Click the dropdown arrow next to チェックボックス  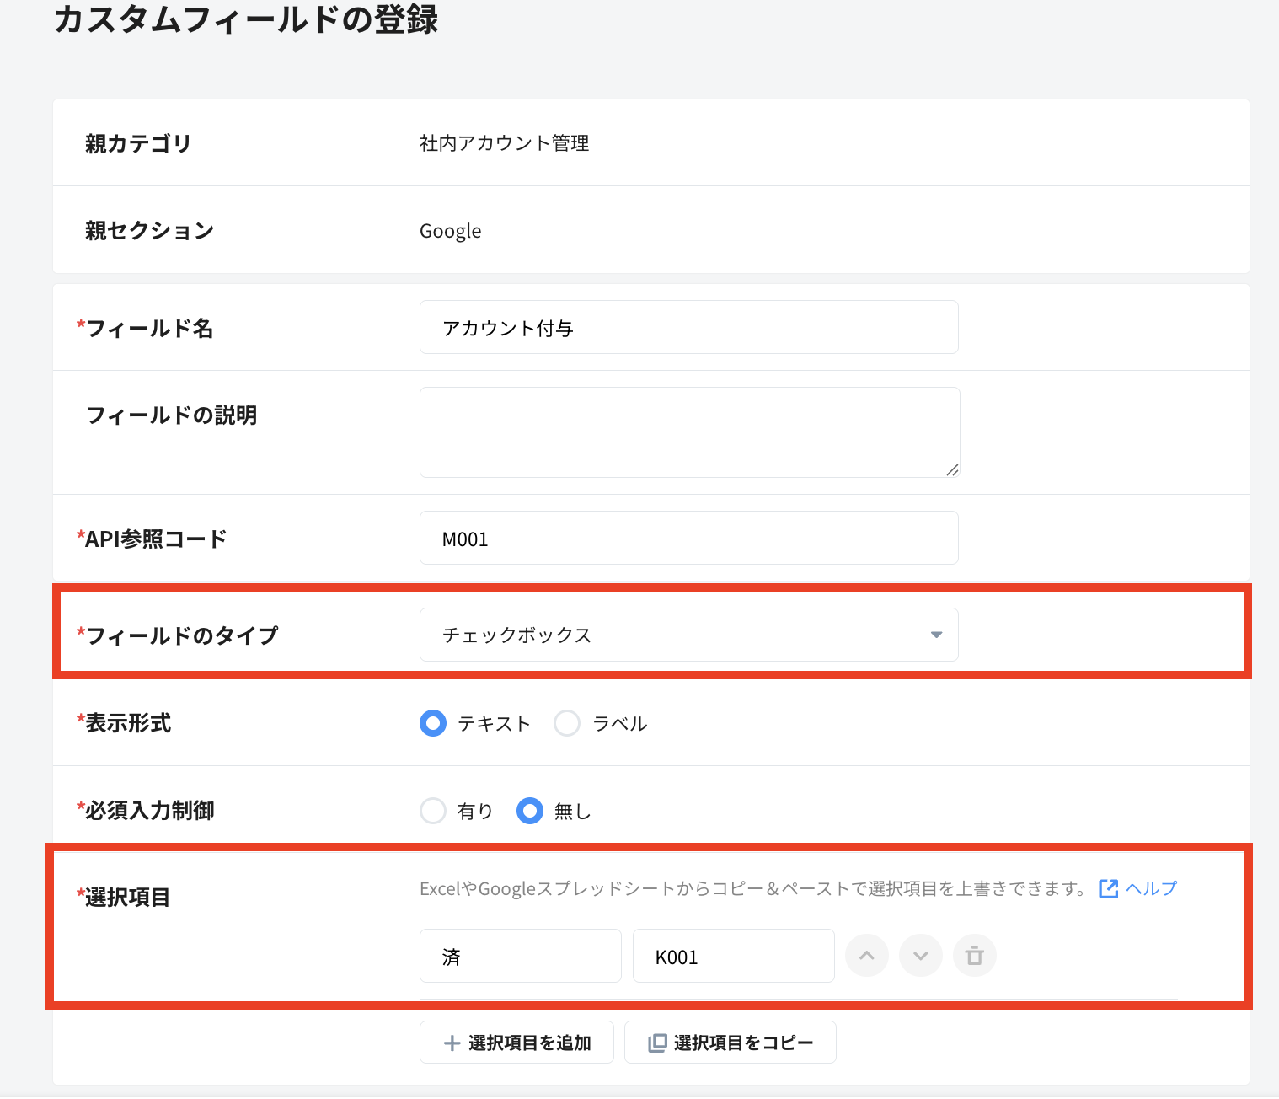[936, 635]
